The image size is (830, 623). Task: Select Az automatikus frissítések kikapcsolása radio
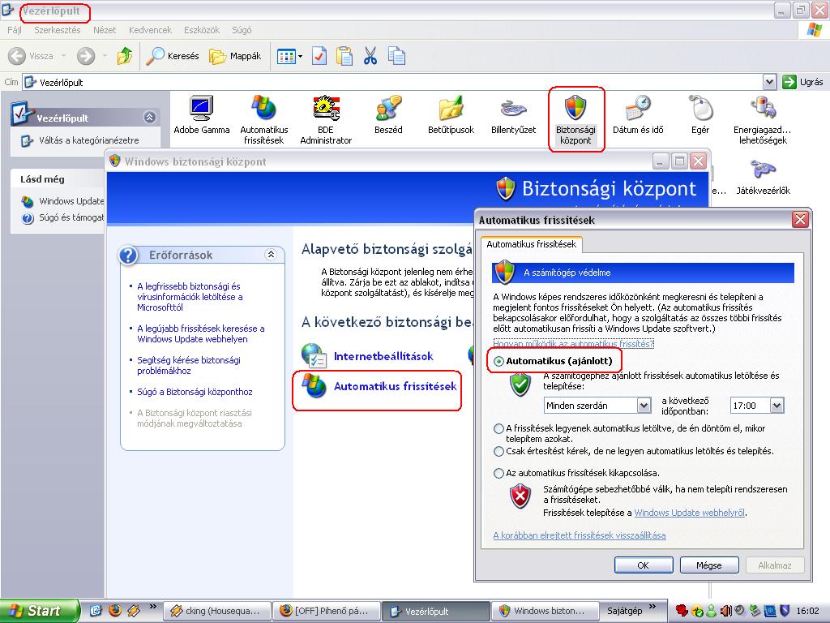(498, 473)
